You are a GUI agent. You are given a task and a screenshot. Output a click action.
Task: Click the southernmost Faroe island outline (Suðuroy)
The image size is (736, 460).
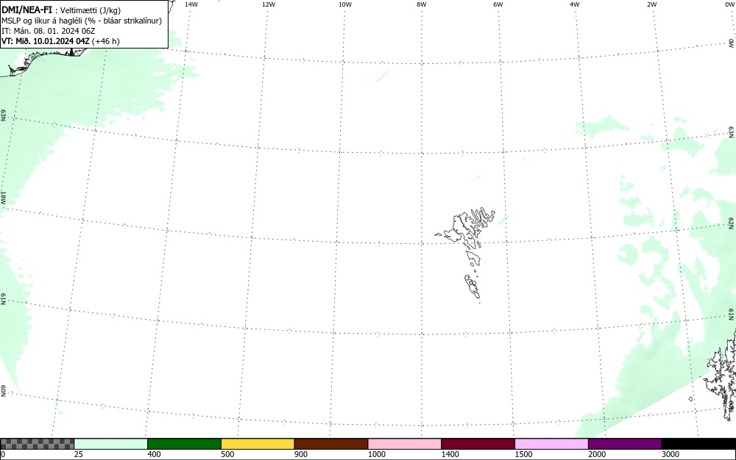pos(473,286)
